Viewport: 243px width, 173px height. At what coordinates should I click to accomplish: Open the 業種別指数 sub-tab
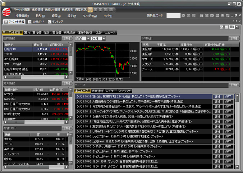(85, 33)
